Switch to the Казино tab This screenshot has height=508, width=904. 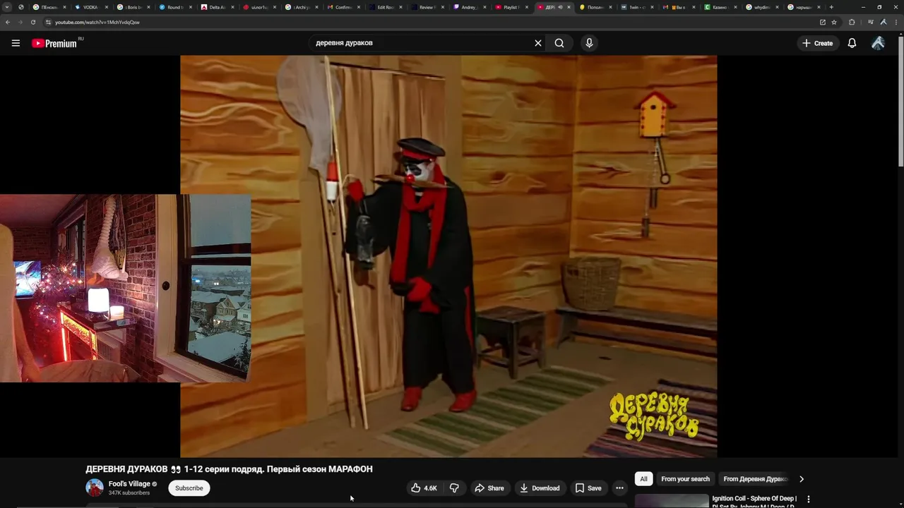[x=720, y=7]
